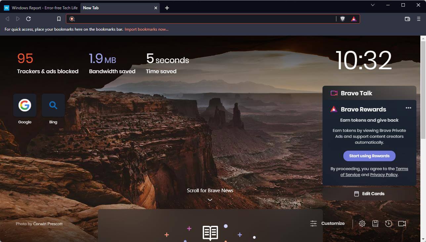
Task: Select the New Tab tab
Action: [120, 8]
